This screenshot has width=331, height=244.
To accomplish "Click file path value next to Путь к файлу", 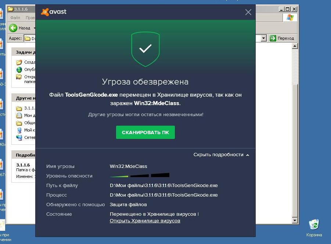I will [163, 186].
